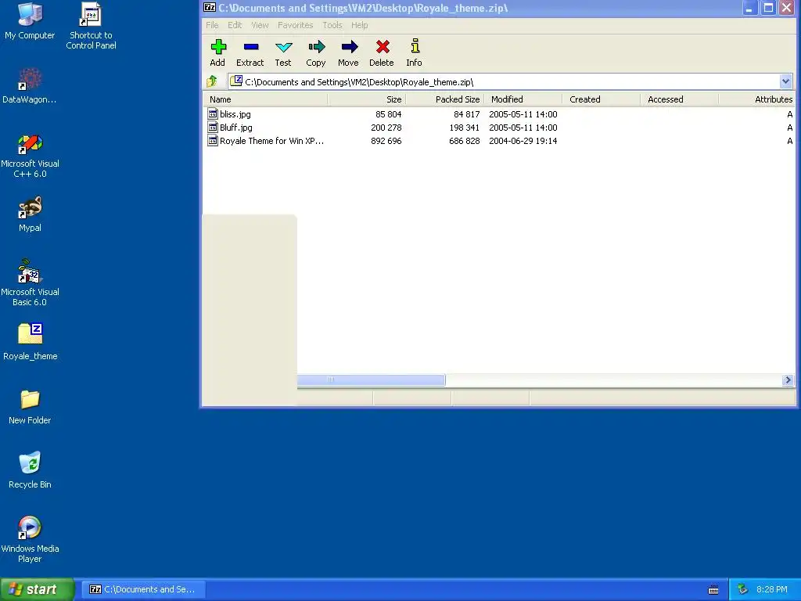Expand the address bar path dropdown
This screenshot has width=801, height=601.
point(785,81)
